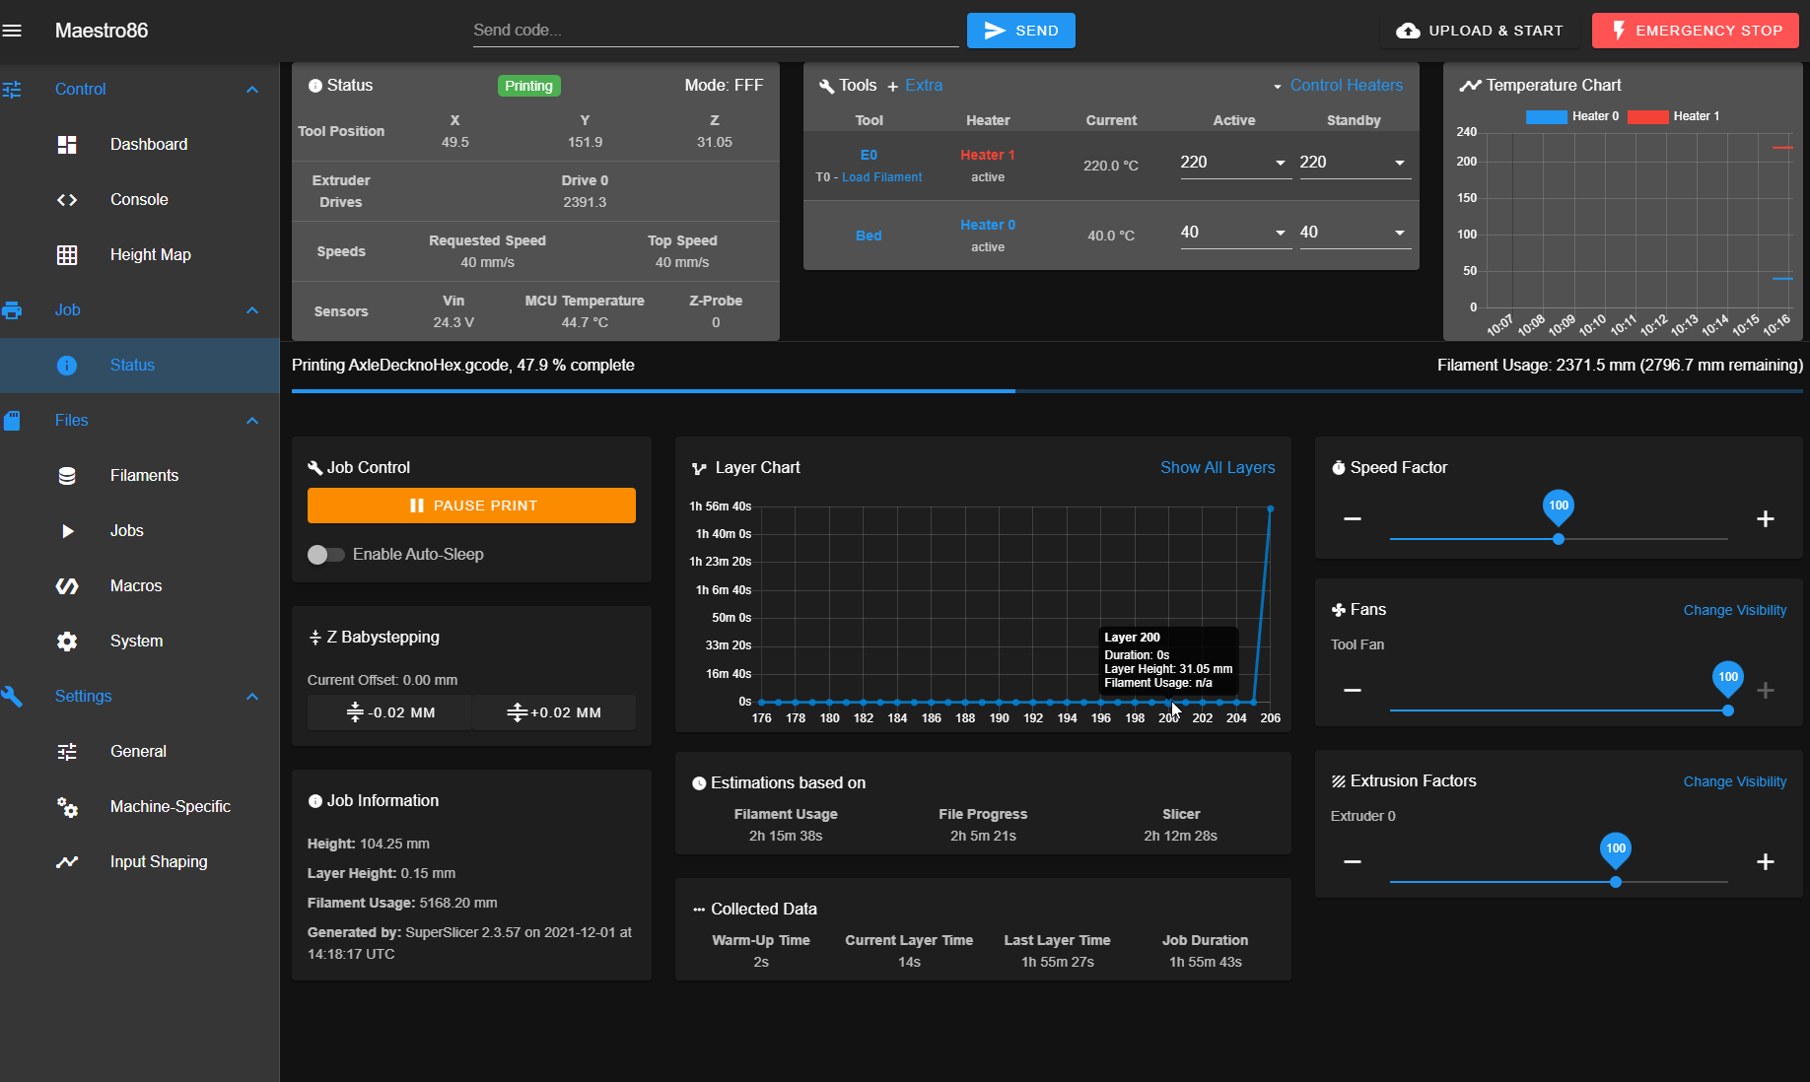Click the Extruder 0 slider handle

tap(1616, 882)
